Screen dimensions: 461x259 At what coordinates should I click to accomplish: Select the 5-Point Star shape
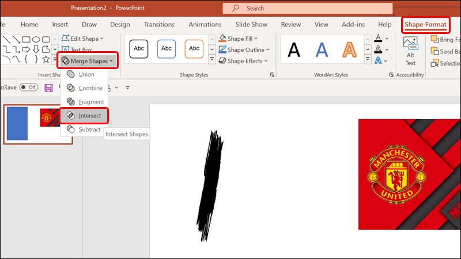(x=46, y=59)
